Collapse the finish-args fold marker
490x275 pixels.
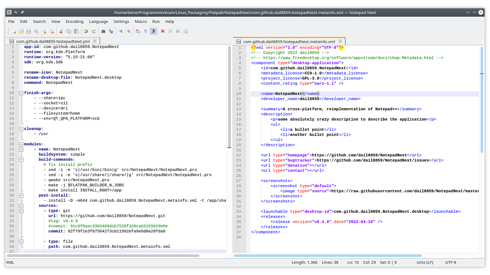tap(21, 93)
